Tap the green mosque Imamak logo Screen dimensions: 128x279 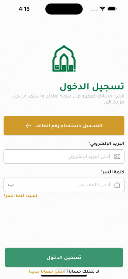tap(64, 58)
